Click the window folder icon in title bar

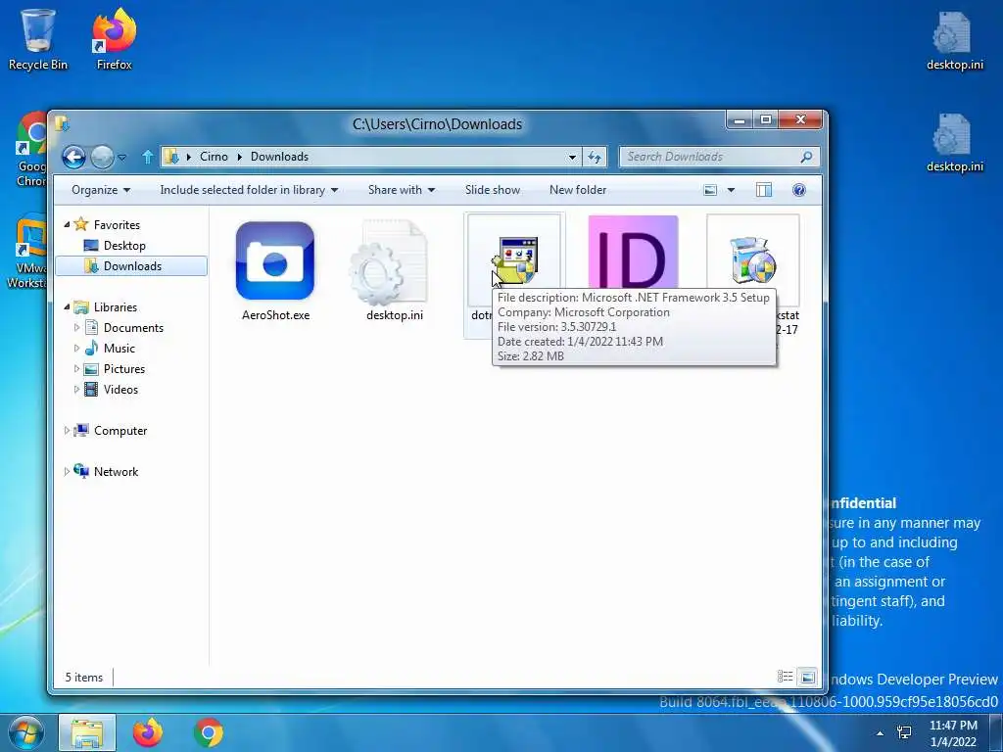coord(62,122)
